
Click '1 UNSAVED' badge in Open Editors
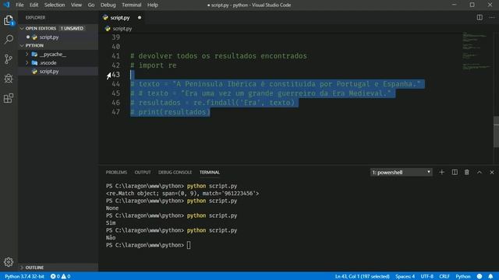[x=73, y=28]
